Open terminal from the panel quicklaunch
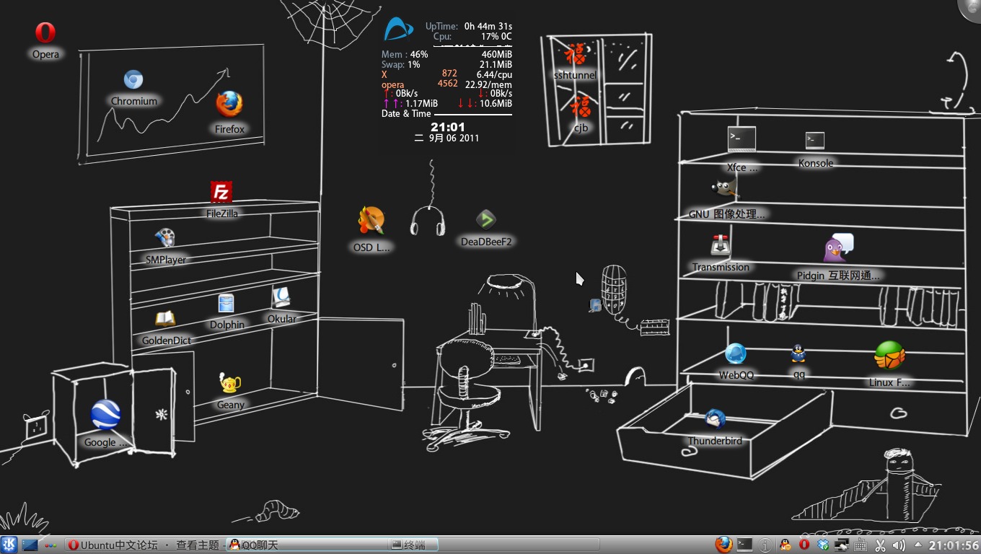 tap(744, 545)
